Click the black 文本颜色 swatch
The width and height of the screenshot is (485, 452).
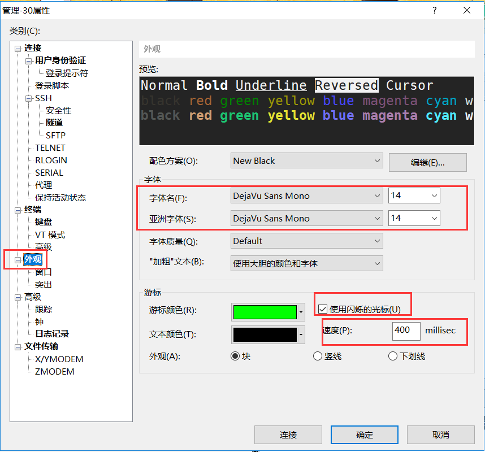pos(265,334)
